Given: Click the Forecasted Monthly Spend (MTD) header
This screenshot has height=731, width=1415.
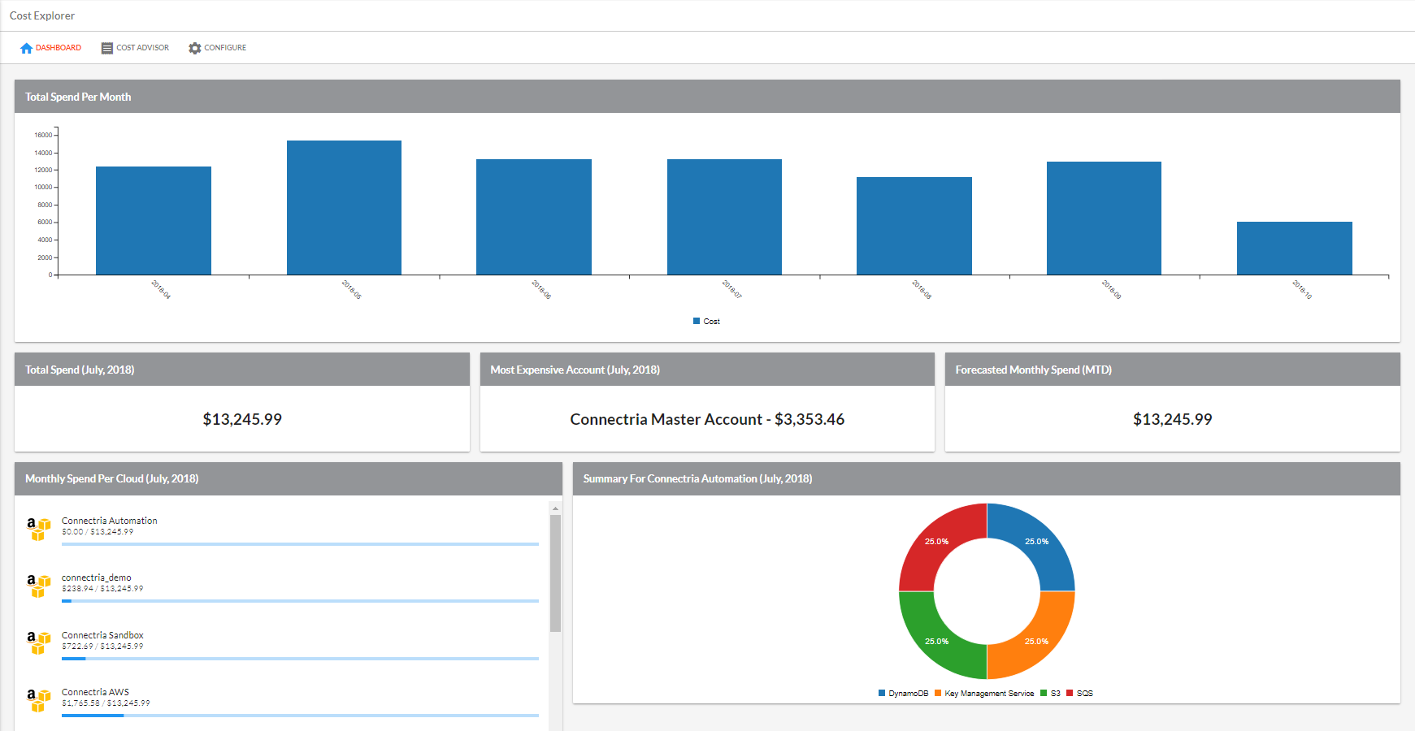Looking at the screenshot, I should pos(1173,370).
